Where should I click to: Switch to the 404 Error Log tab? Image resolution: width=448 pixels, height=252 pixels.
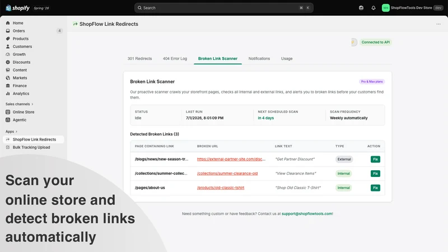point(175,59)
